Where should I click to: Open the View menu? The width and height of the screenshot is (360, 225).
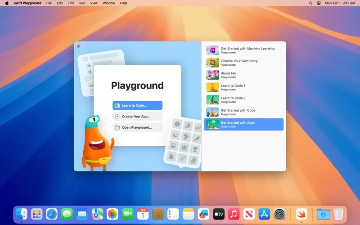click(94, 3)
